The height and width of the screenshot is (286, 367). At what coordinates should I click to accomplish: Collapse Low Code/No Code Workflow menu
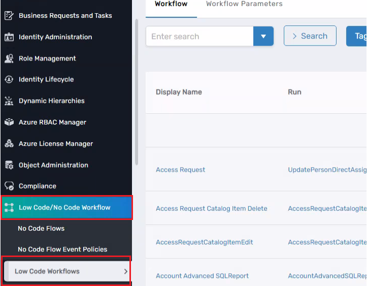(x=66, y=208)
